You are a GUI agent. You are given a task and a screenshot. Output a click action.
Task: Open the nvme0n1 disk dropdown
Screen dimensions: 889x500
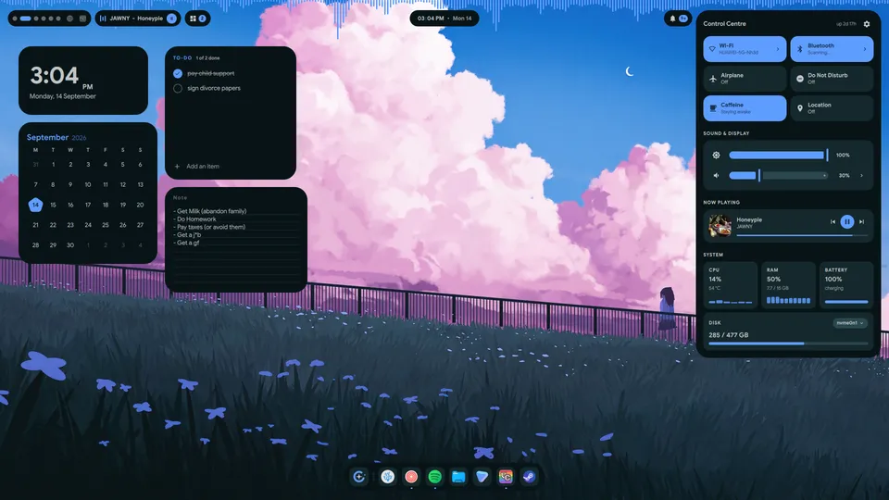pyautogui.click(x=850, y=323)
